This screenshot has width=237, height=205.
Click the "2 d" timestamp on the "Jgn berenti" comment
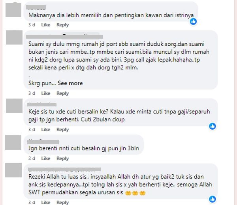pos(32,158)
